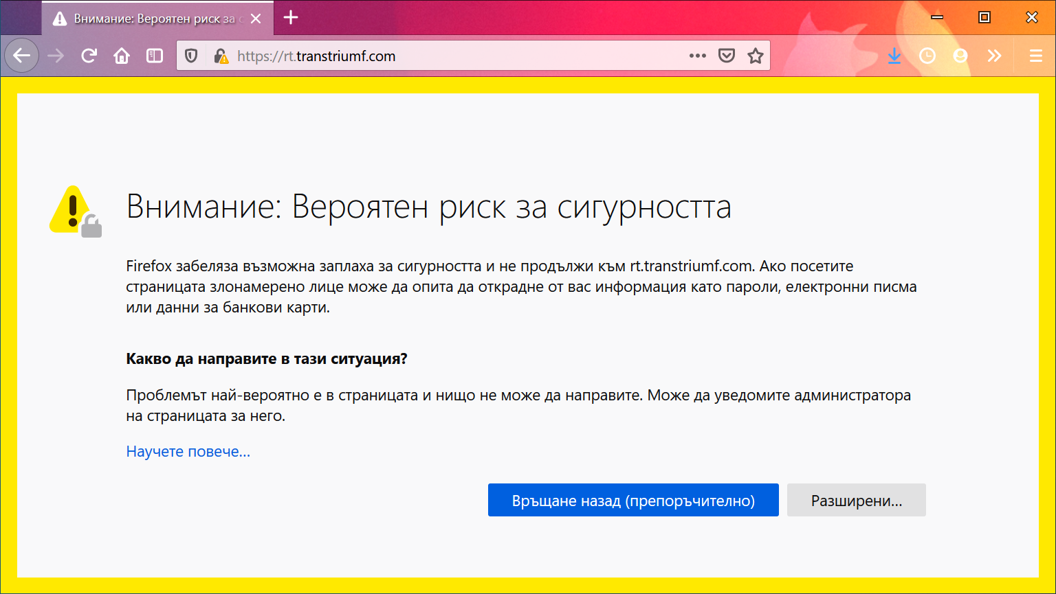Click the back navigation arrow
The height and width of the screenshot is (594, 1056).
[x=21, y=56]
